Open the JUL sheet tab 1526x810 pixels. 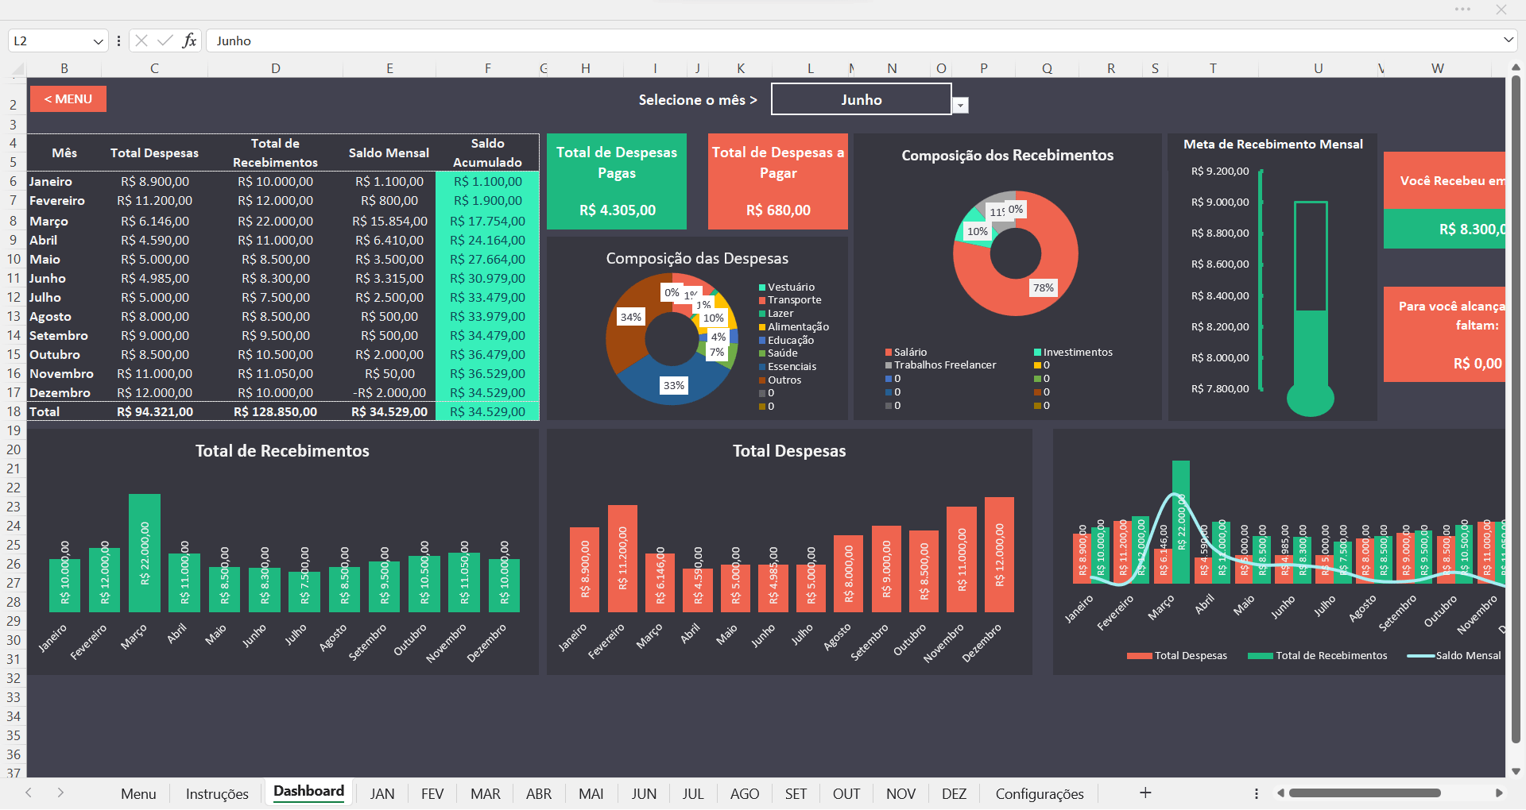point(693,793)
